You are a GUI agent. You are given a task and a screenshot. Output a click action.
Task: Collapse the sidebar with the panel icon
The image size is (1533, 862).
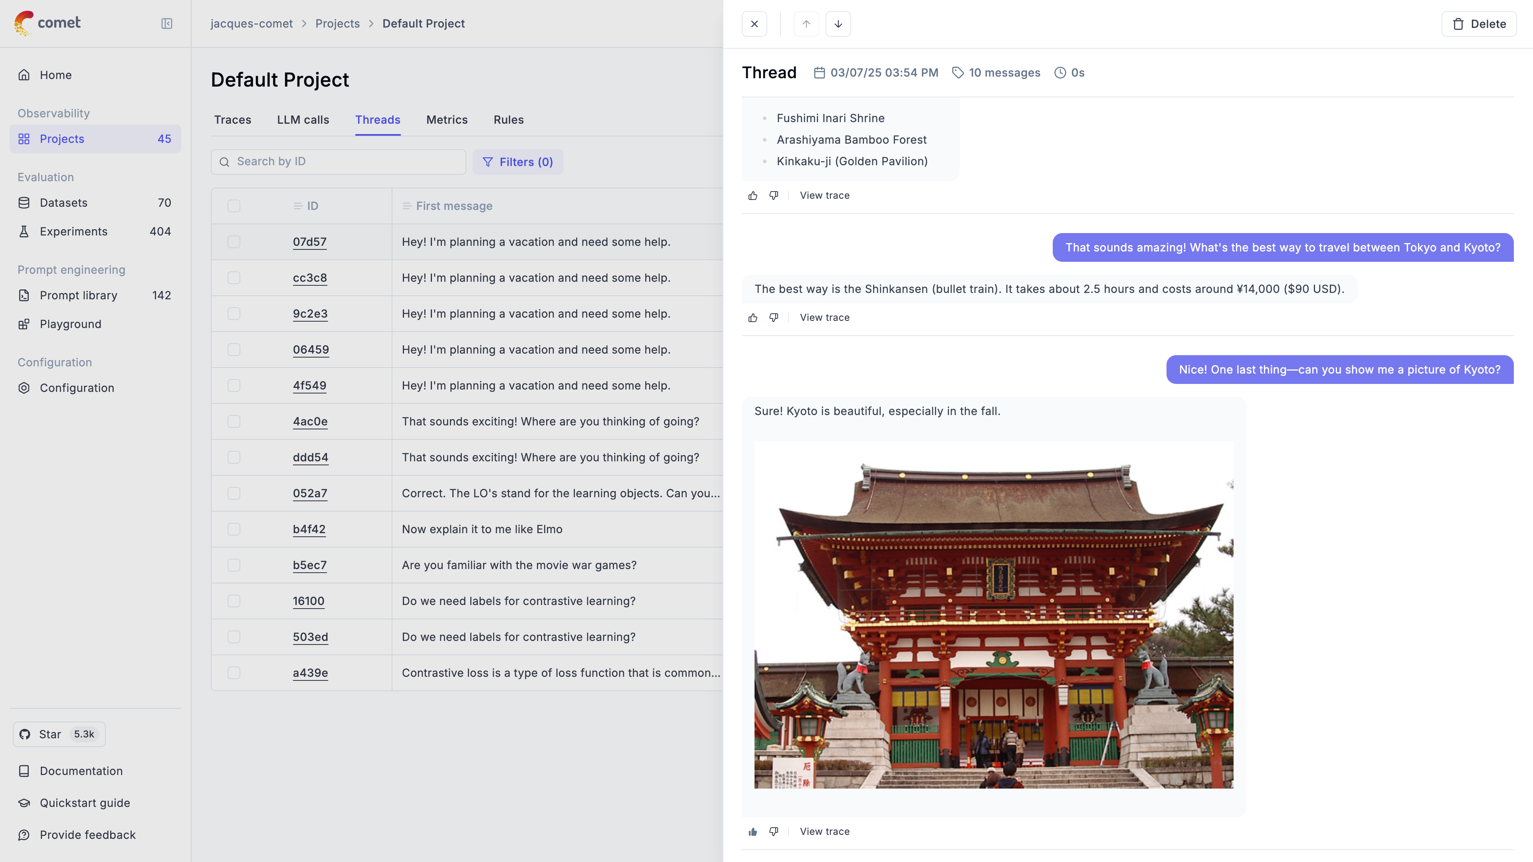166,24
